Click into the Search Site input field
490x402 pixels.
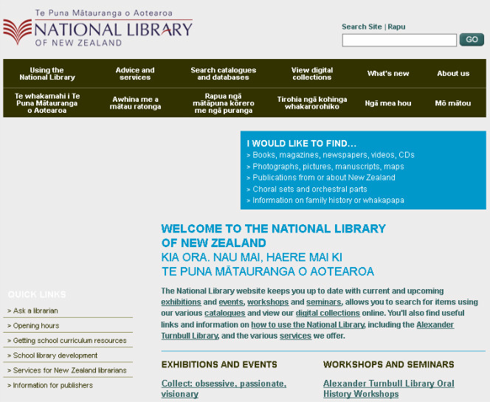399,41
